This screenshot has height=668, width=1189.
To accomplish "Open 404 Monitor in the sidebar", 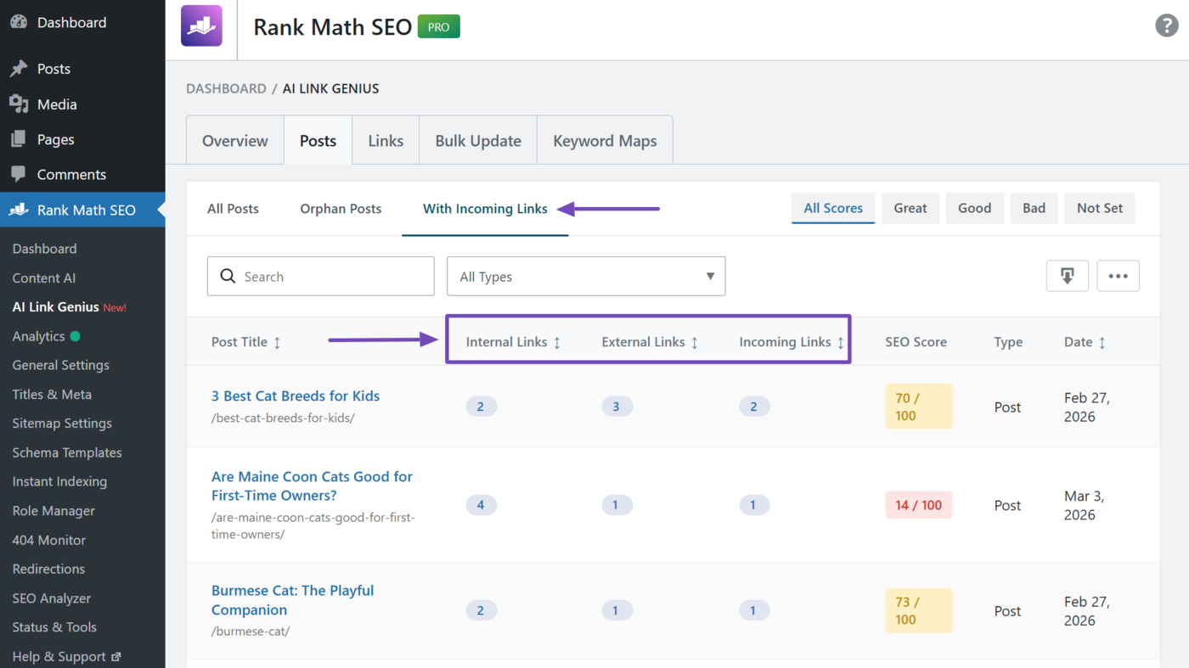I will click(x=49, y=540).
